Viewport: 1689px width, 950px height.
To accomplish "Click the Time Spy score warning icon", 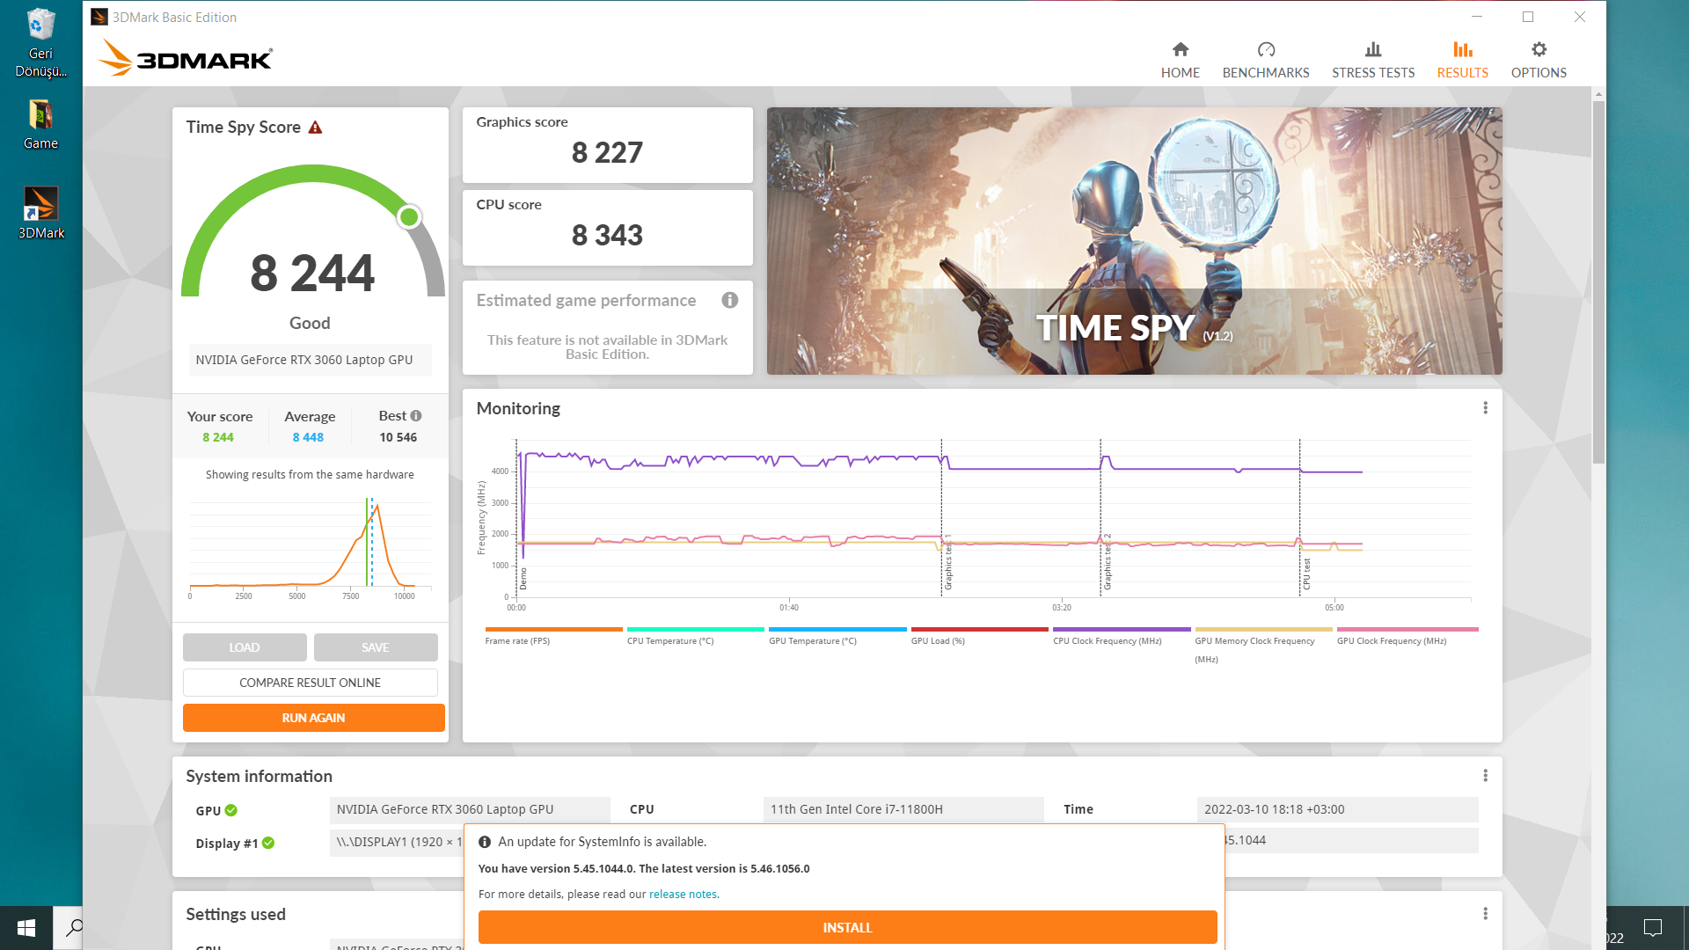I will click(315, 128).
